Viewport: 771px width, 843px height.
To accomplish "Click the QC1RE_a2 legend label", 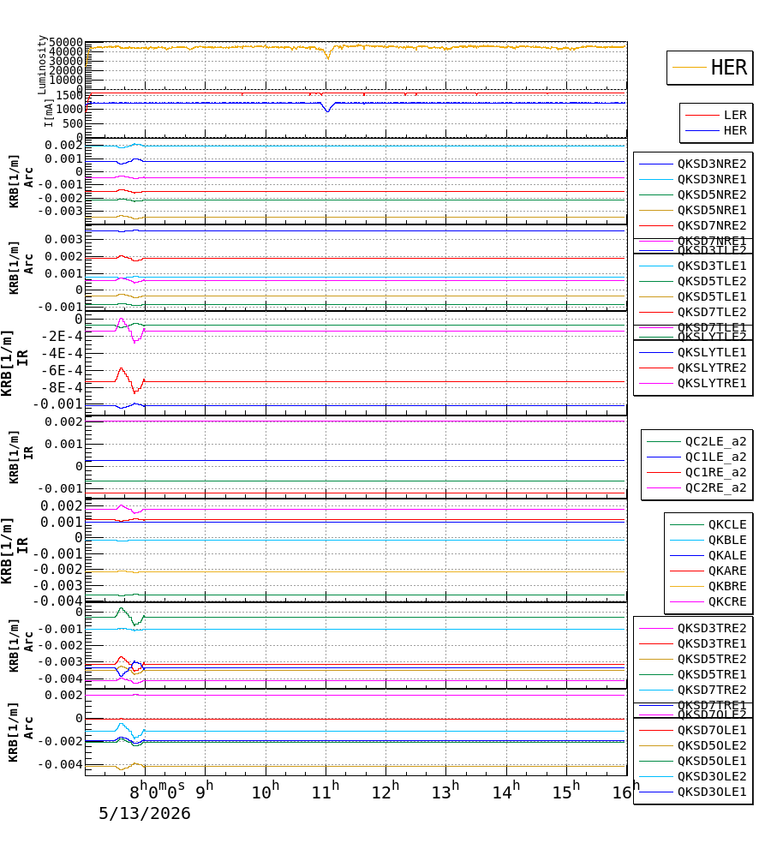I will click(x=715, y=473).
